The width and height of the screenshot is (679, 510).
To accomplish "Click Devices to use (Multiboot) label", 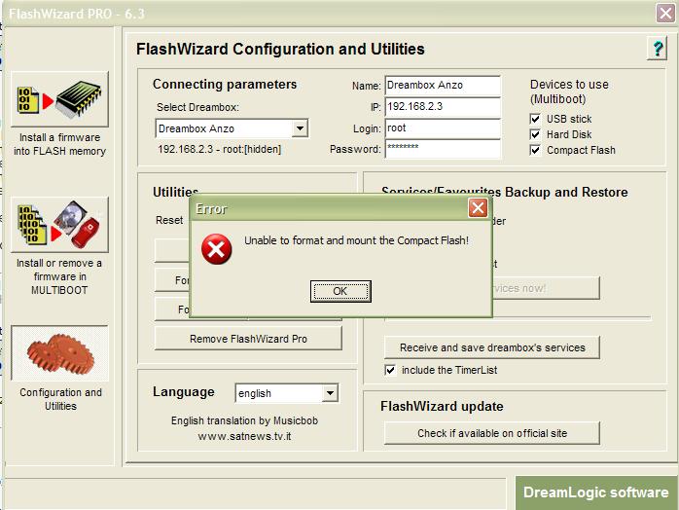I will pos(569,91).
